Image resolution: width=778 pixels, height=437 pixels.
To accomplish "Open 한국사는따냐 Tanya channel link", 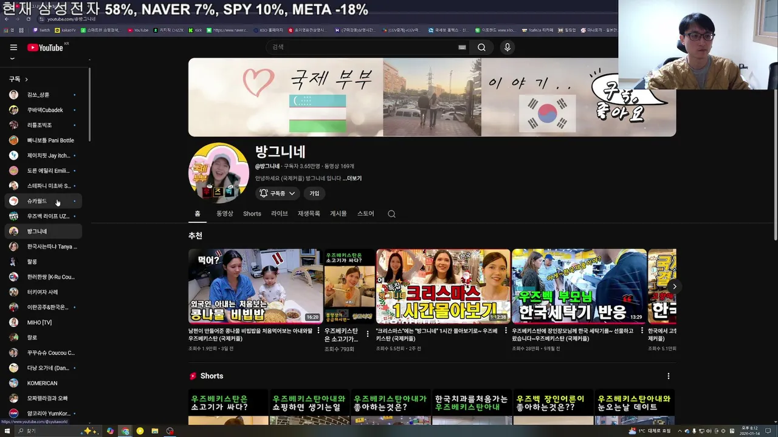I will click(44, 246).
